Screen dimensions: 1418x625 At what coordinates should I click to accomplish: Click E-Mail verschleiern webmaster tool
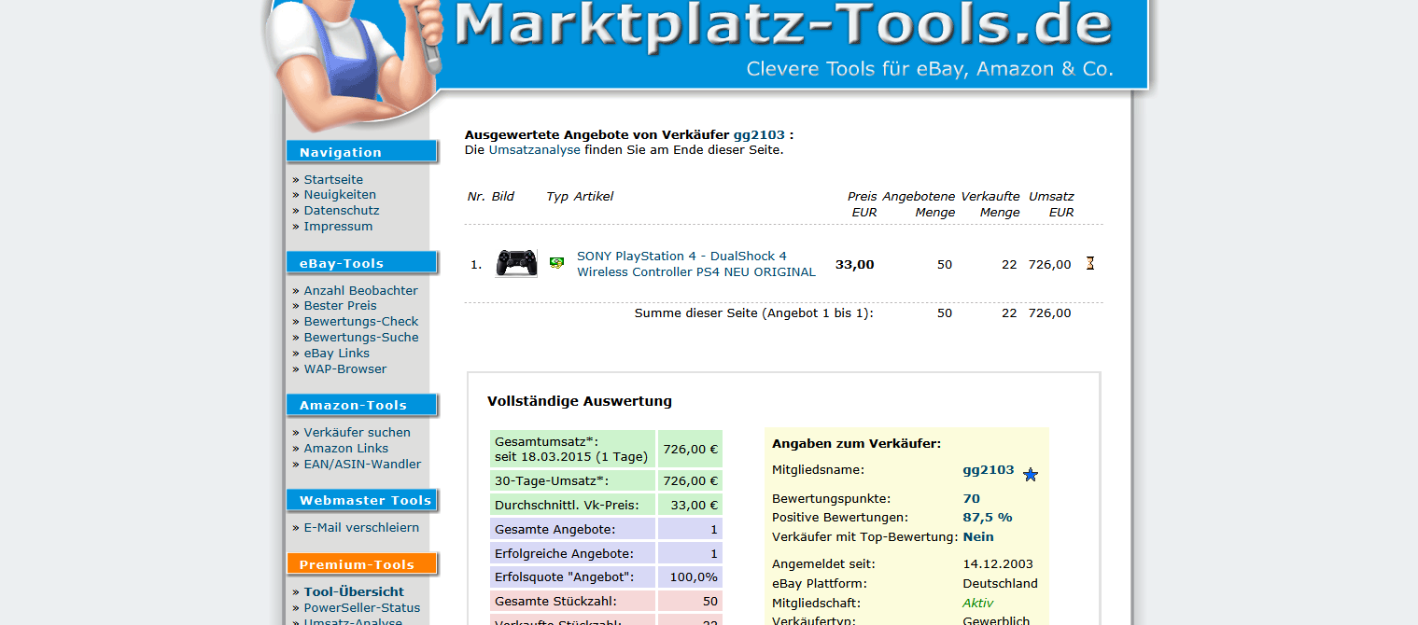pos(361,528)
